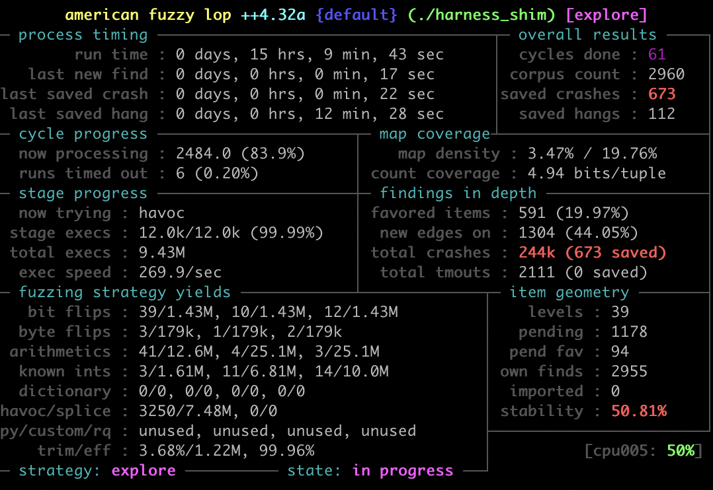Click the [explore] tag in the title line

click(x=607, y=15)
